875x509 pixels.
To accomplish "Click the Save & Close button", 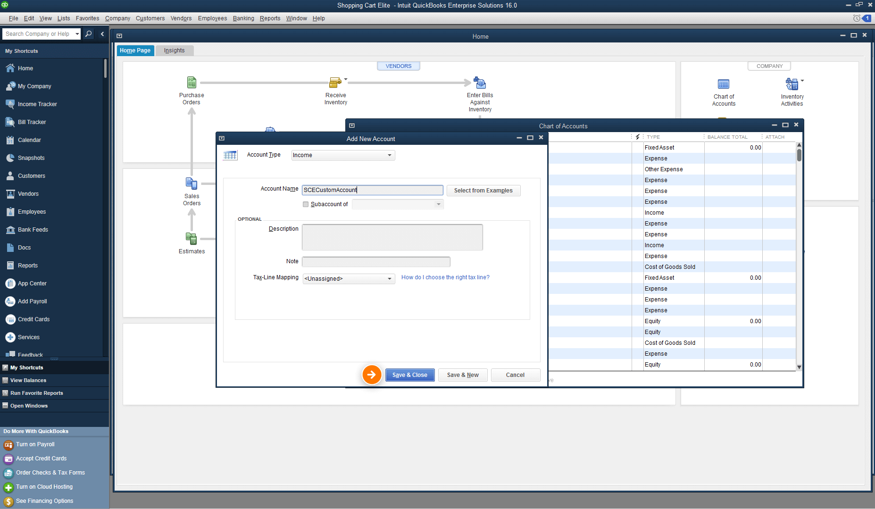I will (x=410, y=375).
